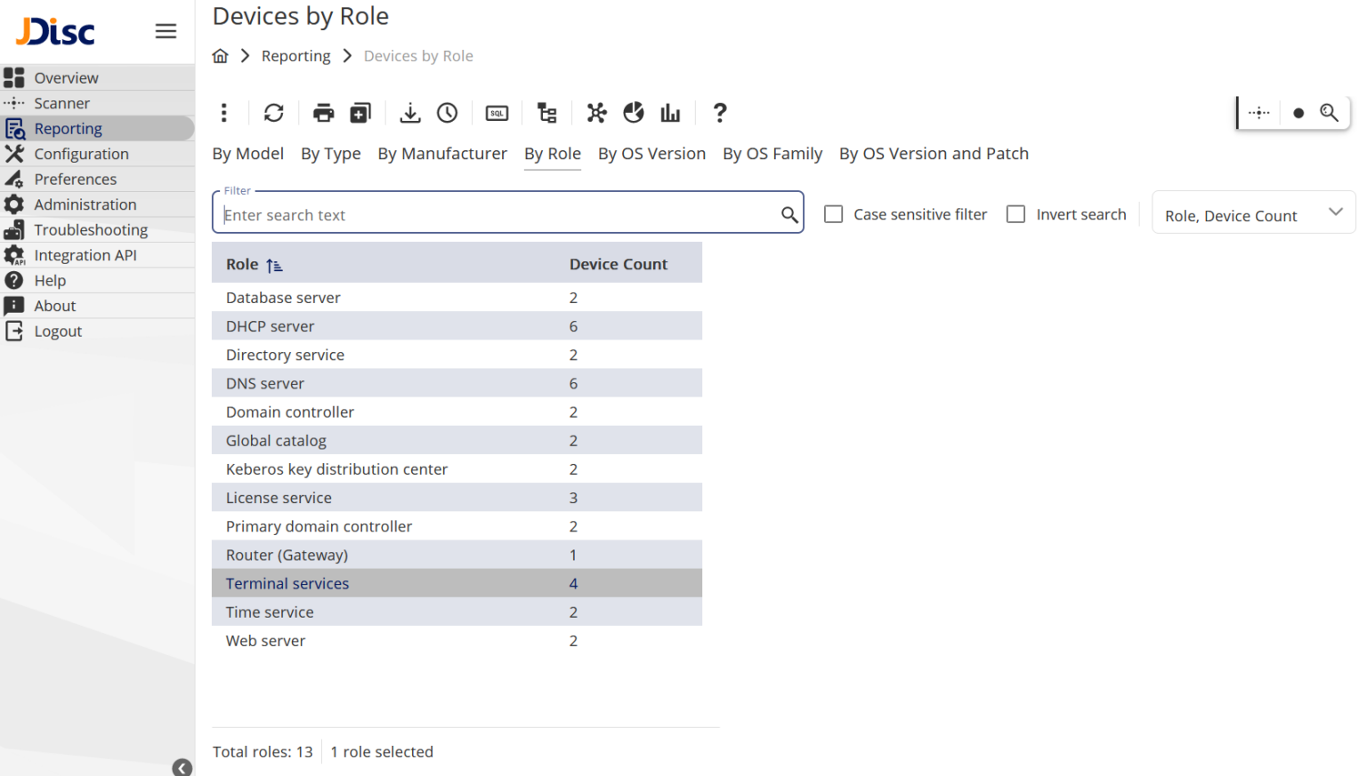
Task: Go to Overview in the sidebar
Action: (x=97, y=78)
